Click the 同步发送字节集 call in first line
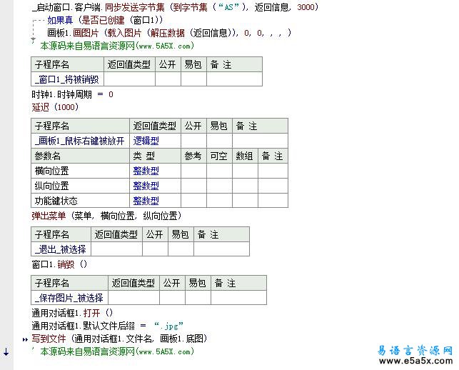459x370 pixels. 135,7
